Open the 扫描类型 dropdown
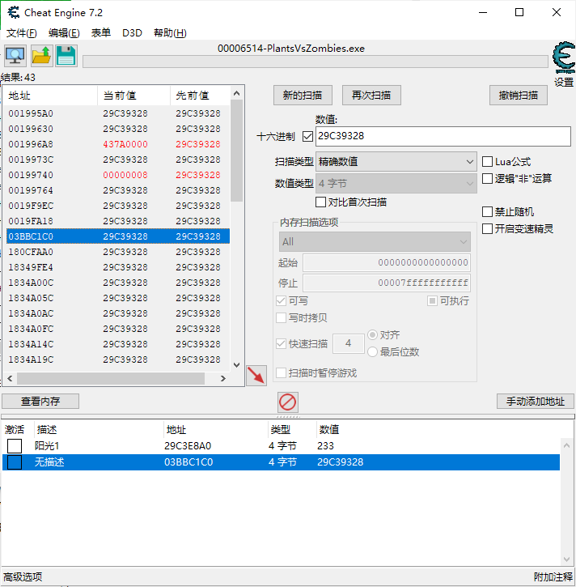Screen dimensions: 576x587 pos(396,162)
